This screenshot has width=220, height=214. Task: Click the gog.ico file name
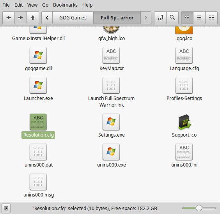click(185, 39)
